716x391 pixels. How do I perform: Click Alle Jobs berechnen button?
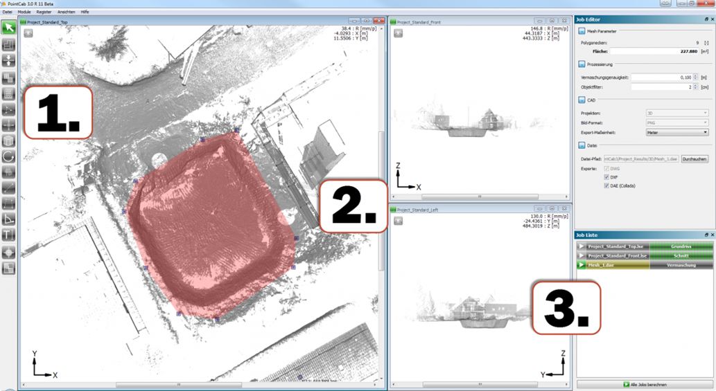click(644, 384)
